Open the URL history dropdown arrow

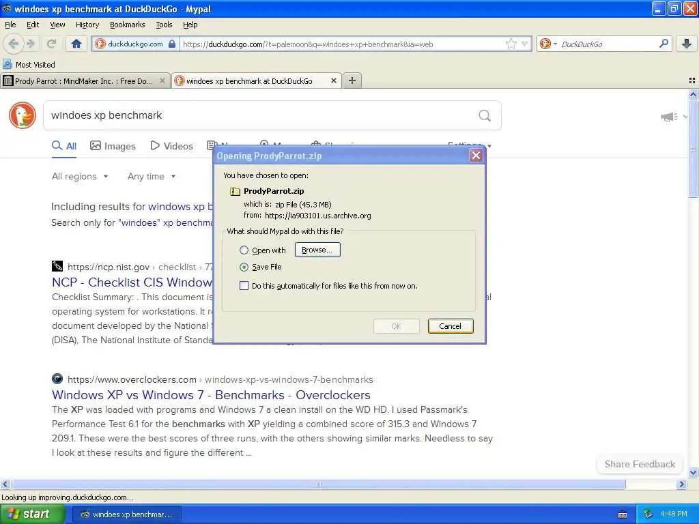525,44
